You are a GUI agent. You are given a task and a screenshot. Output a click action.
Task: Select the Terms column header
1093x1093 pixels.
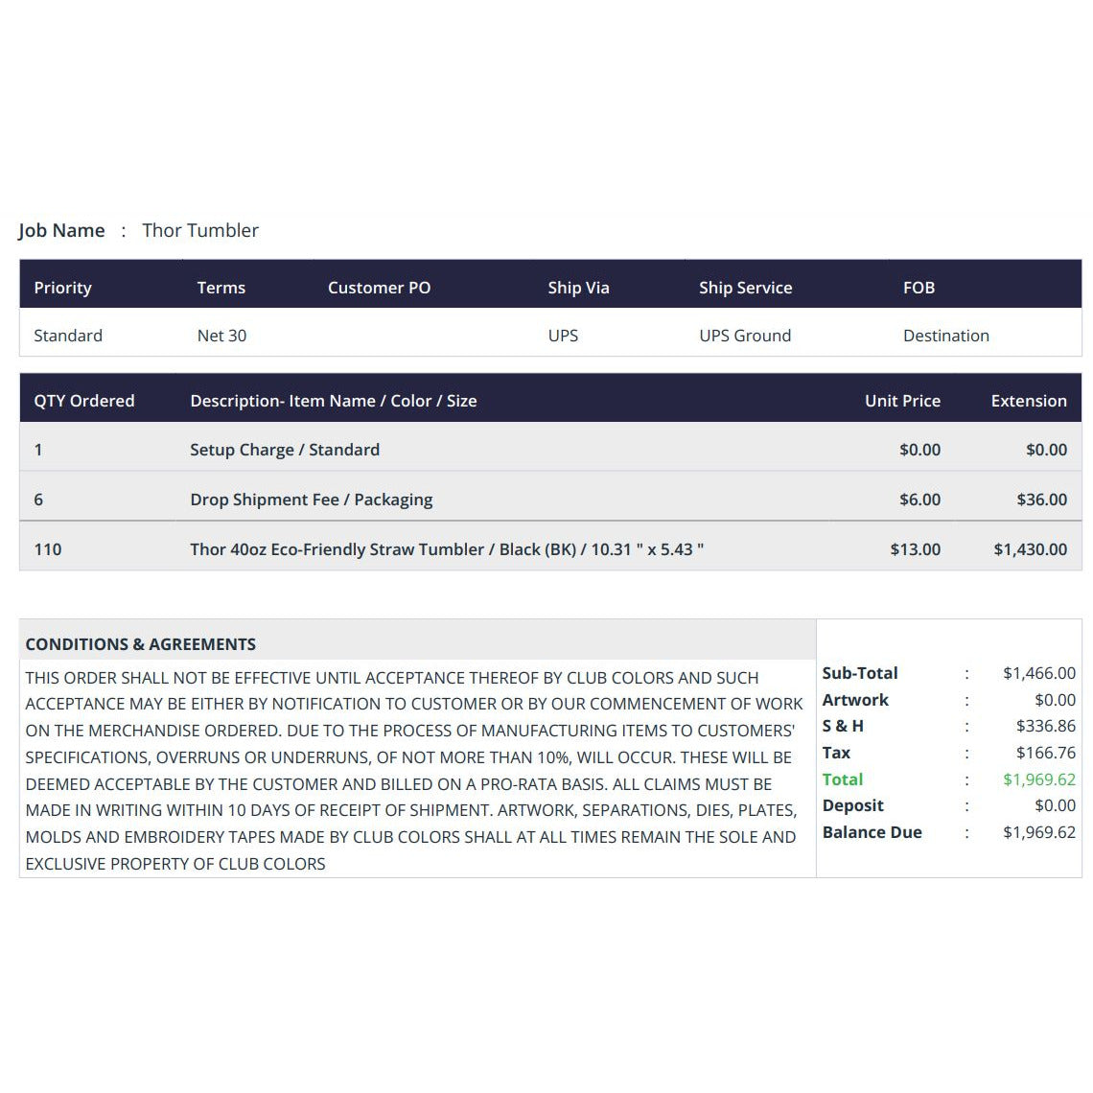click(221, 288)
